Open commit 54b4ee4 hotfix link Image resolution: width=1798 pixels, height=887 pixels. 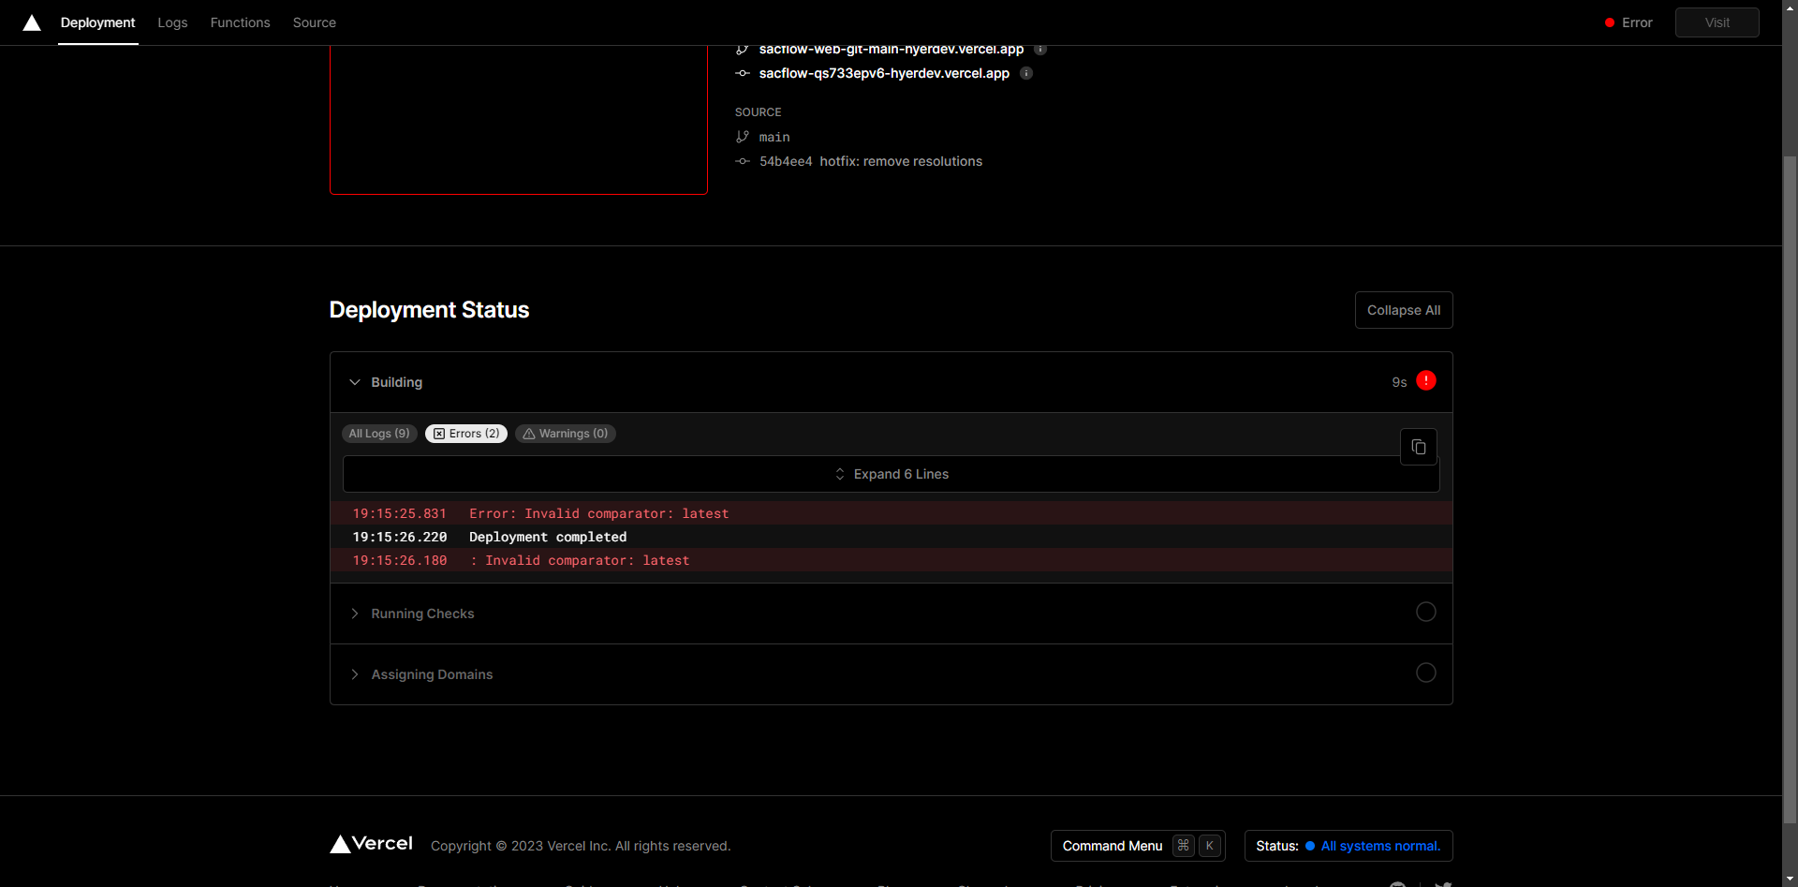871,161
